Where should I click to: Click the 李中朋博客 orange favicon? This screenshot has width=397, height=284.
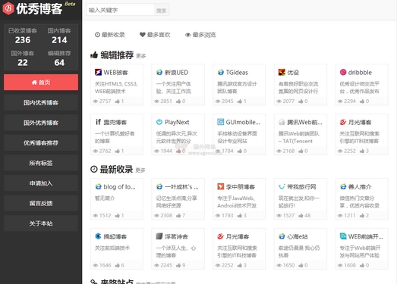tap(221, 187)
